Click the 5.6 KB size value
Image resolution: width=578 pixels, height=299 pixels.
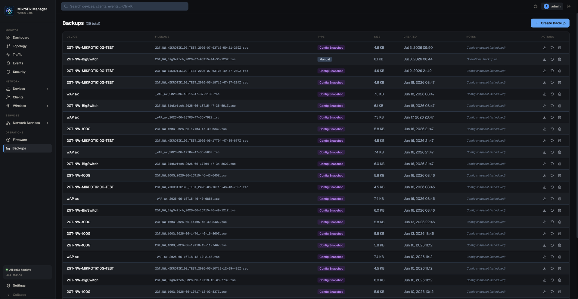click(379, 292)
